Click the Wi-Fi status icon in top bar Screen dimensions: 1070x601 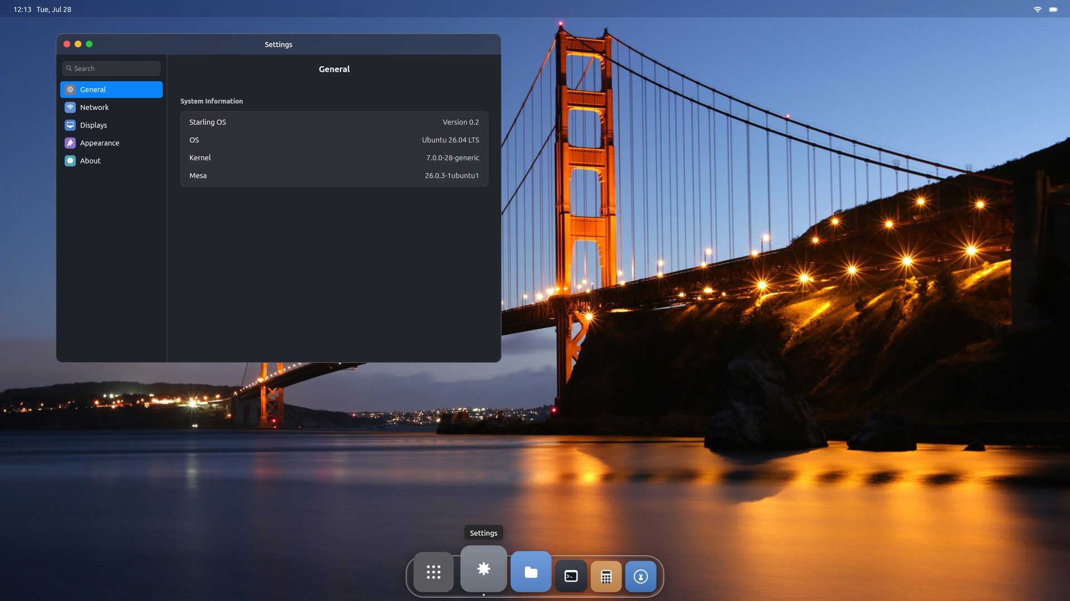1038,9
